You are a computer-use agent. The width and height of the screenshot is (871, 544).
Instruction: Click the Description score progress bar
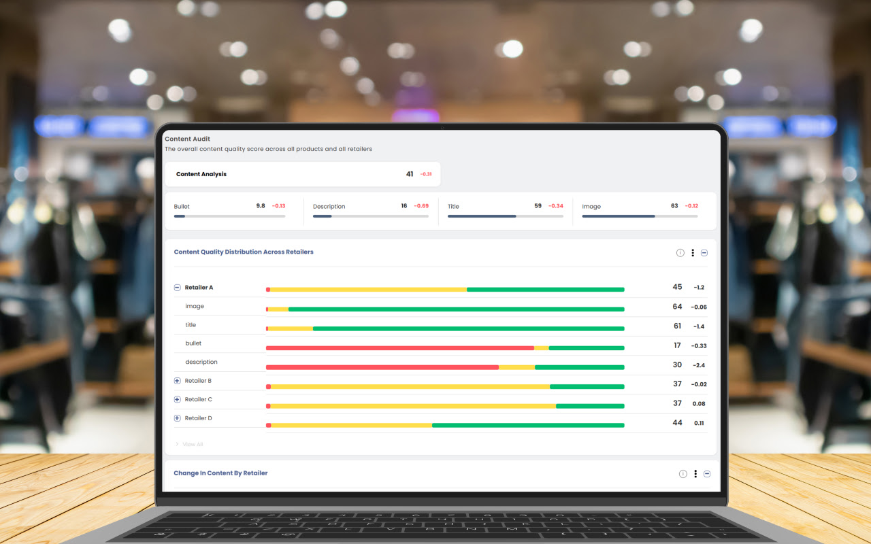pos(370,216)
